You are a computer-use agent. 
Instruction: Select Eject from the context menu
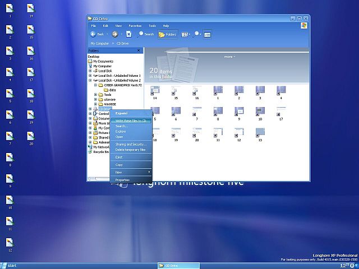tap(119, 157)
